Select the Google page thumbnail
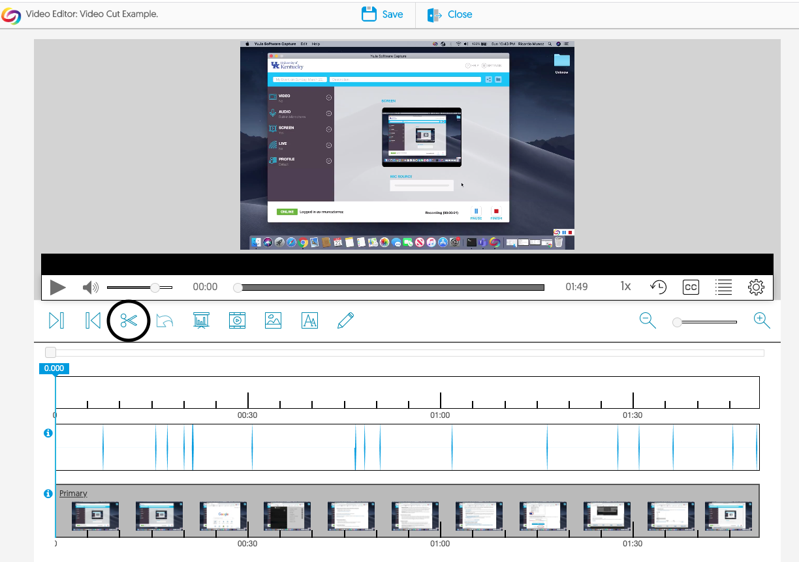Screen dimensions: 799x562 pos(223,516)
